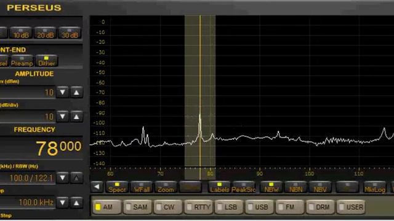Viewport: 394px width, 221px height.
Task: Decrease dB/div scale with down arrow
Action: point(63,117)
